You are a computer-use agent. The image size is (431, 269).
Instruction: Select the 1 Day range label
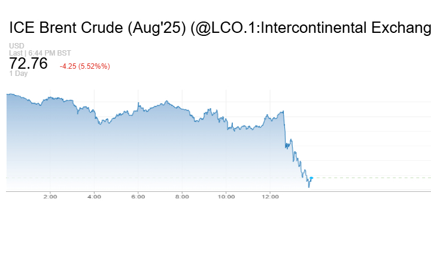(18, 74)
